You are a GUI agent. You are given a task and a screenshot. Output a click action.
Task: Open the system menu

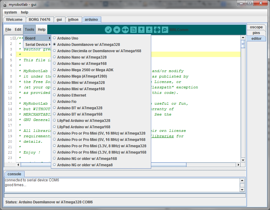tap(11, 12)
